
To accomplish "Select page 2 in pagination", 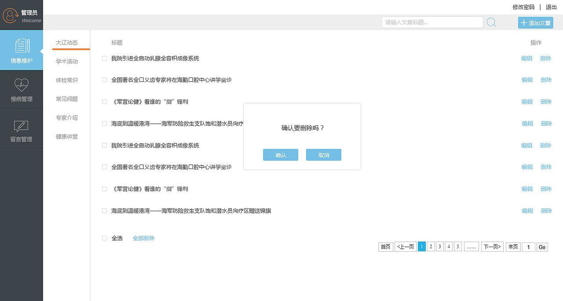I will point(431,247).
